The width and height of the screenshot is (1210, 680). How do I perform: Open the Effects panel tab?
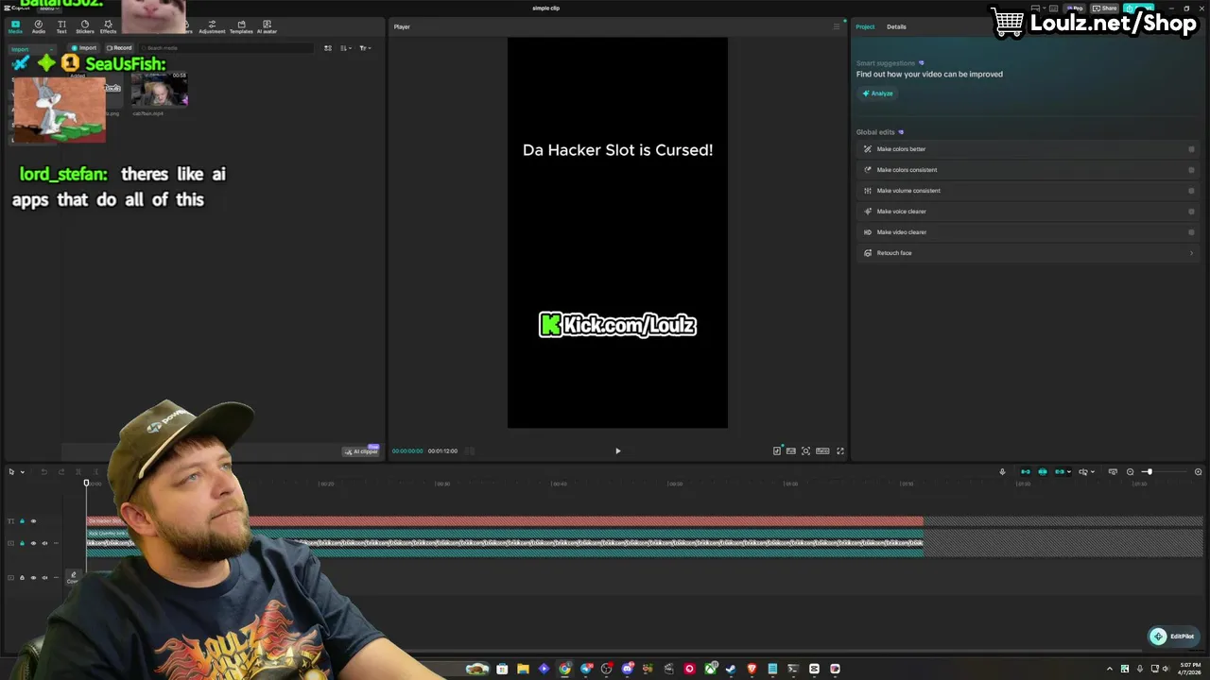click(109, 26)
